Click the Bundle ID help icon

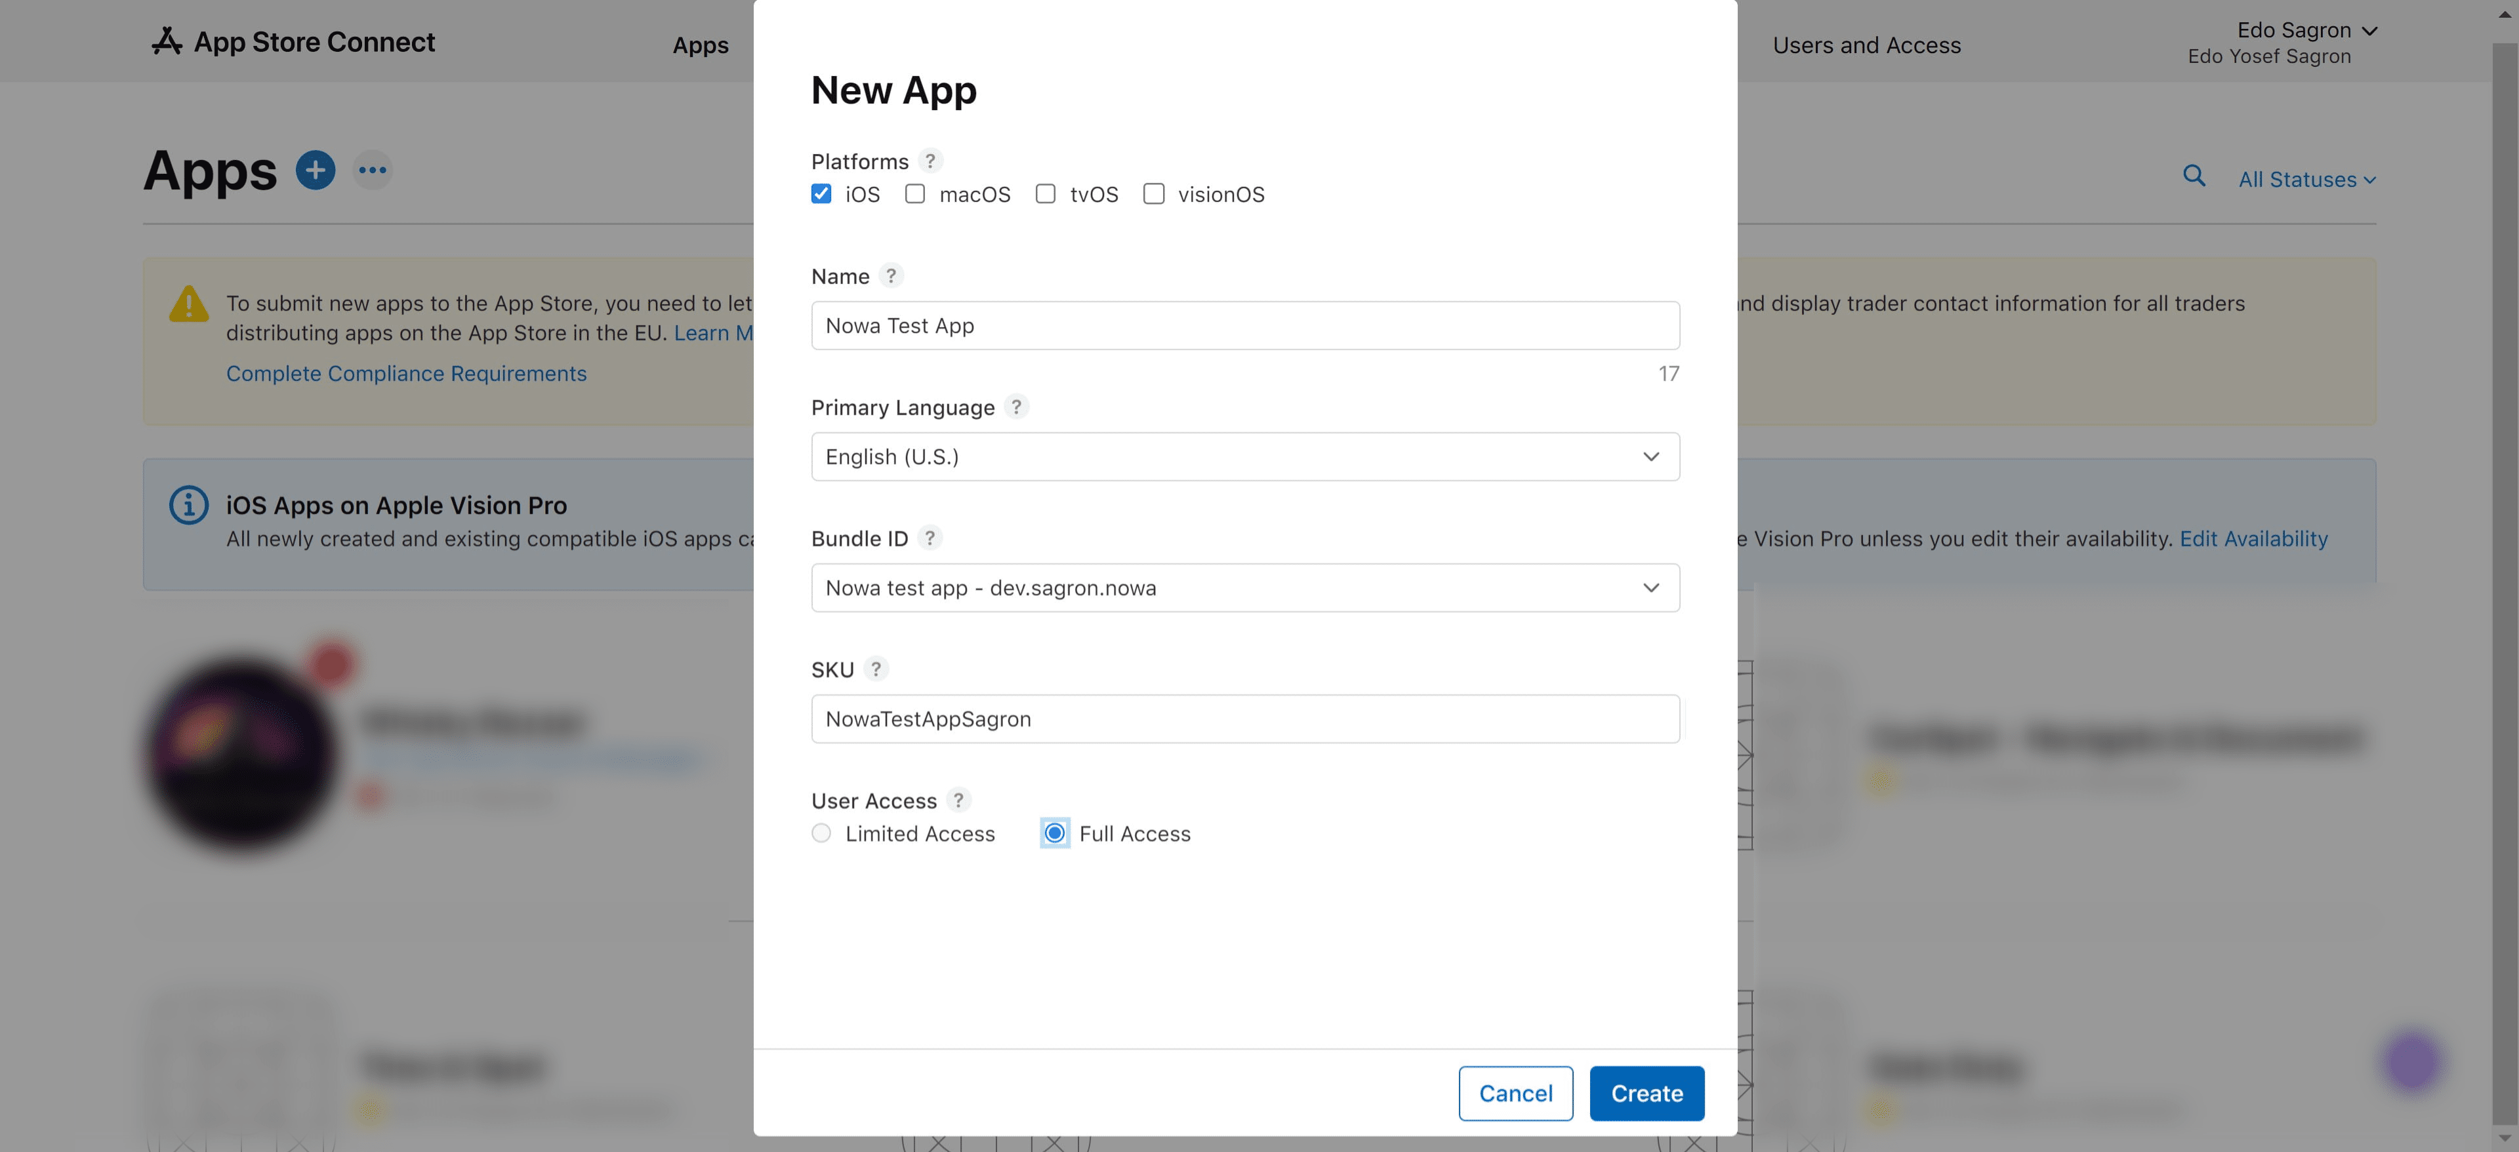pos(930,538)
